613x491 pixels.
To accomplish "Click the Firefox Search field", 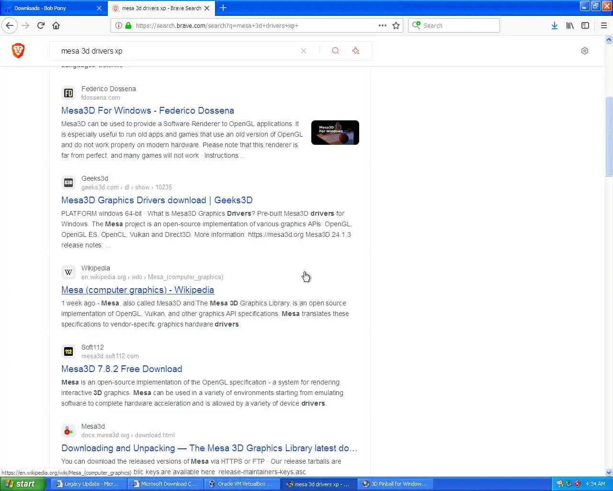I will pos(454,25).
